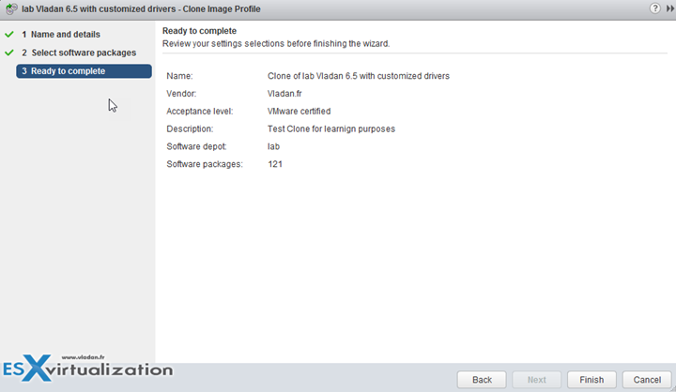The width and height of the screenshot is (676, 392).
Task: Click the Back button
Action: (x=482, y=380)
